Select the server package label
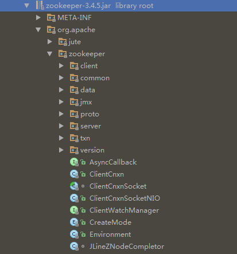Screen dimensions: 237x254 click(x=91, y=126)
